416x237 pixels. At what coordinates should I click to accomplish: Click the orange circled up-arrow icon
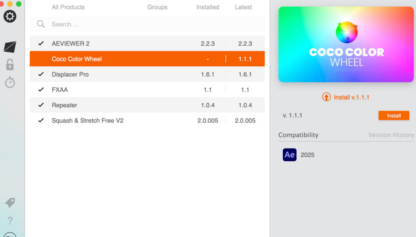(326, 97)
